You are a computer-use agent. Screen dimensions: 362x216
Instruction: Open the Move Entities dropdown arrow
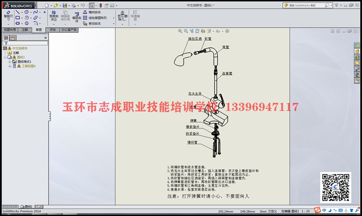point(114,24)
